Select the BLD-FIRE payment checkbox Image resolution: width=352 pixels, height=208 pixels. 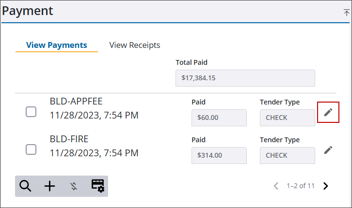tap(31, 149)
